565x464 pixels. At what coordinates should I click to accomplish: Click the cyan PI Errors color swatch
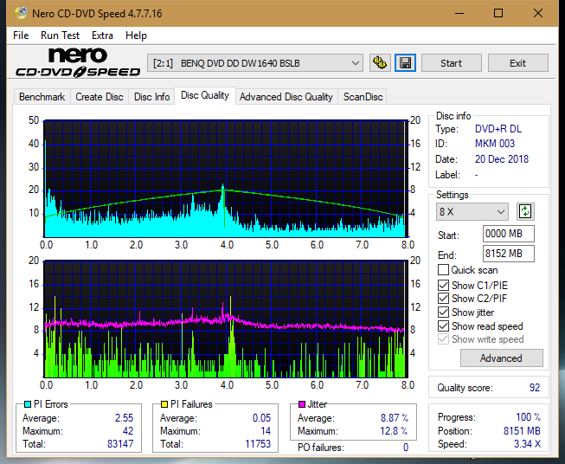pyautogui.click(x=27, y=404)
